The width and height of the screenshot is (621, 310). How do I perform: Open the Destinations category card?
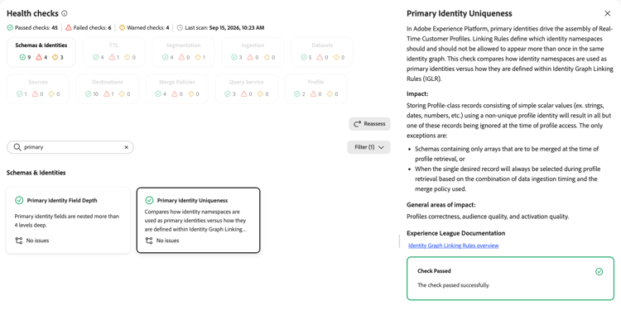[108, 89]
